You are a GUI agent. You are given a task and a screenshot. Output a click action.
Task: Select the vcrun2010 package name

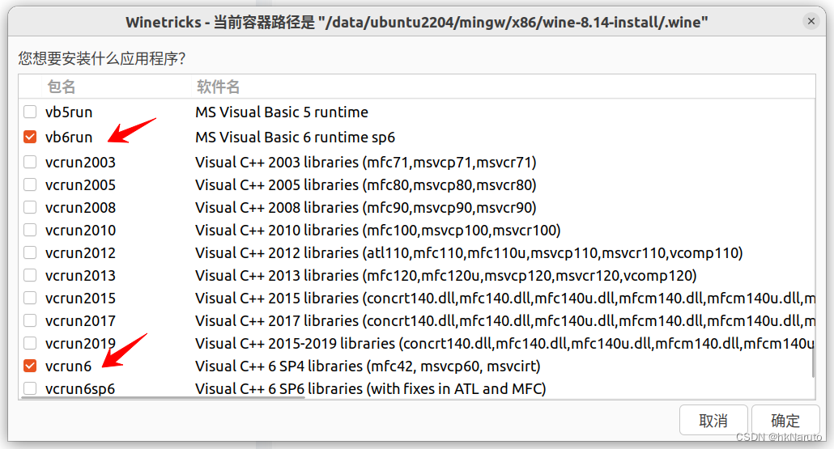pos(80,230)
